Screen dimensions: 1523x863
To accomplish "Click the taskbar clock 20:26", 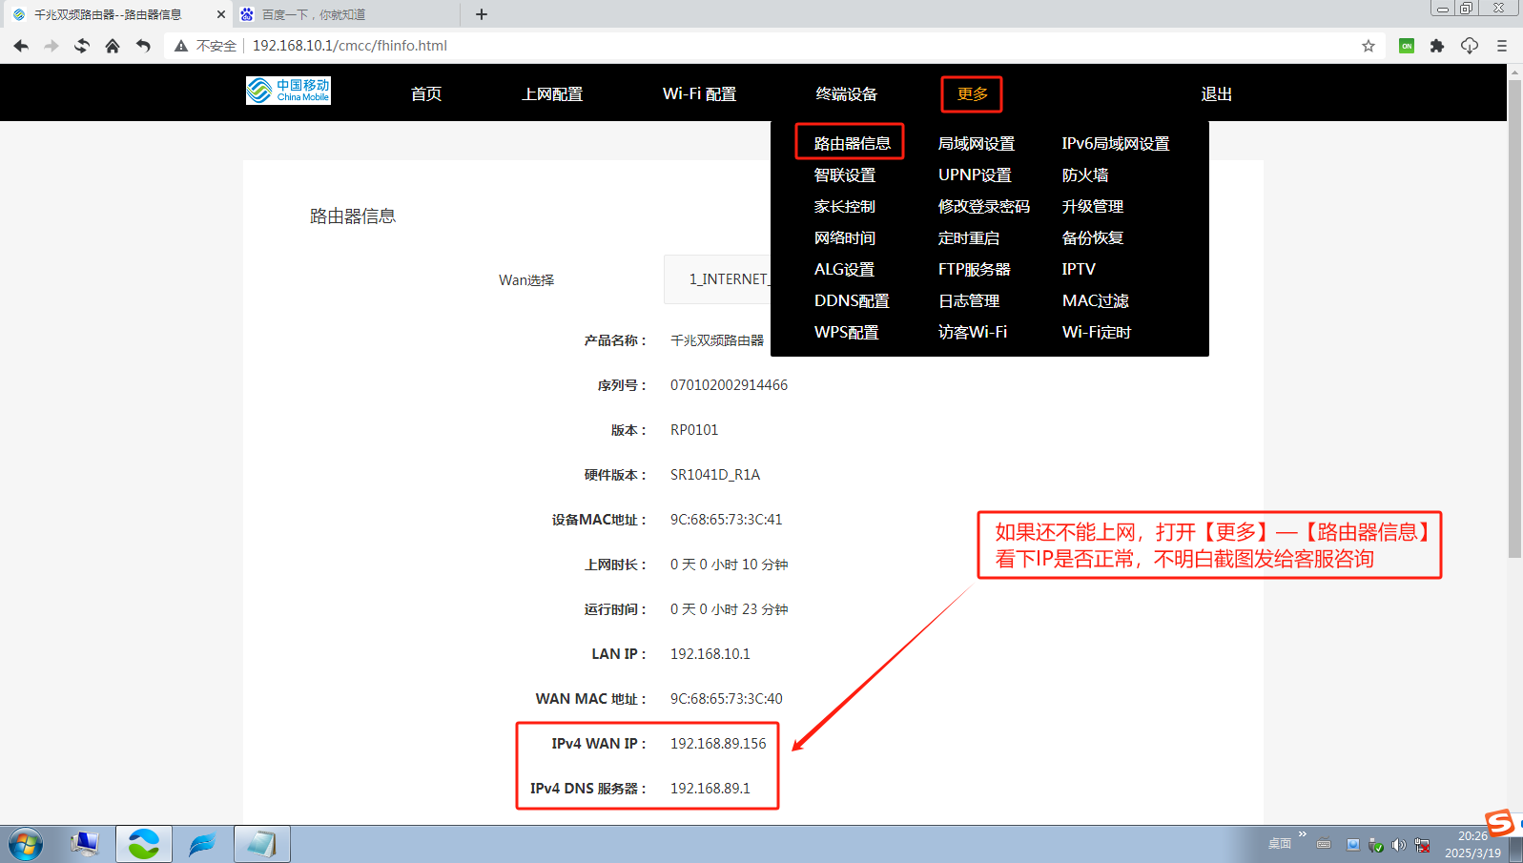I will (1473, 836).
